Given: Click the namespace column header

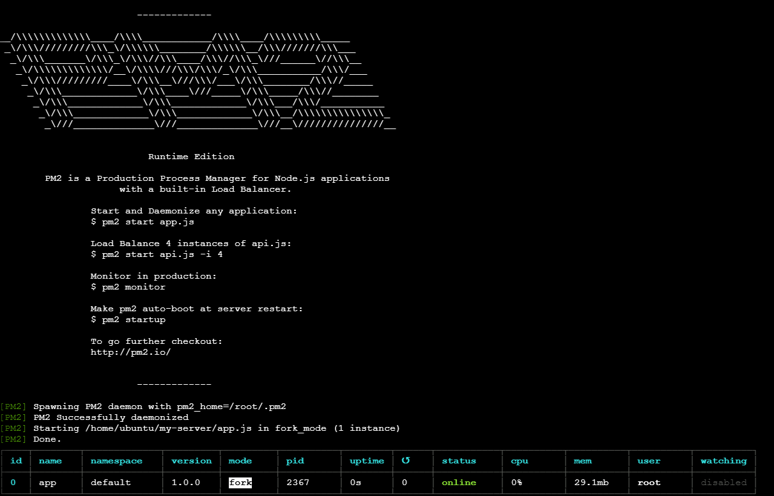Looking at the screenshot, I should tap(116, 461).
